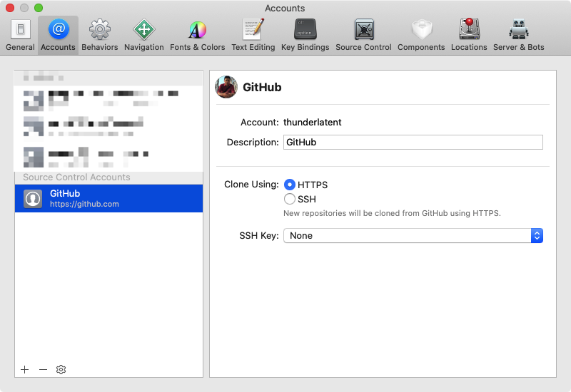Screen dimensions: 571x392
Task: Select the second blurred account row
Action: 109,128
